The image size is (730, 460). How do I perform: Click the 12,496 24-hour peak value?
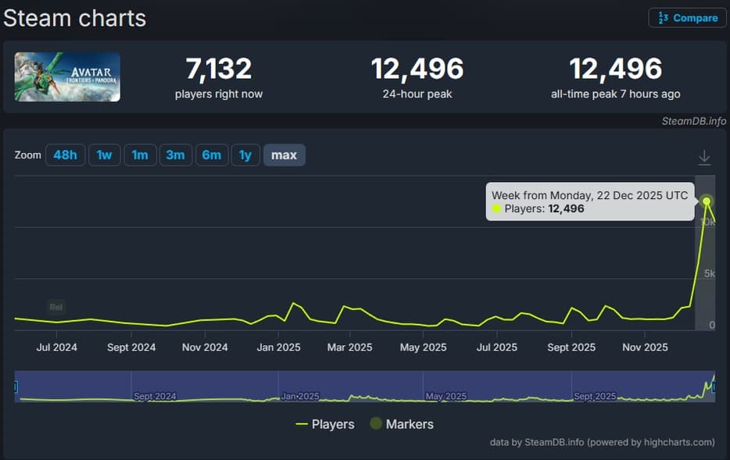[417, 69]
